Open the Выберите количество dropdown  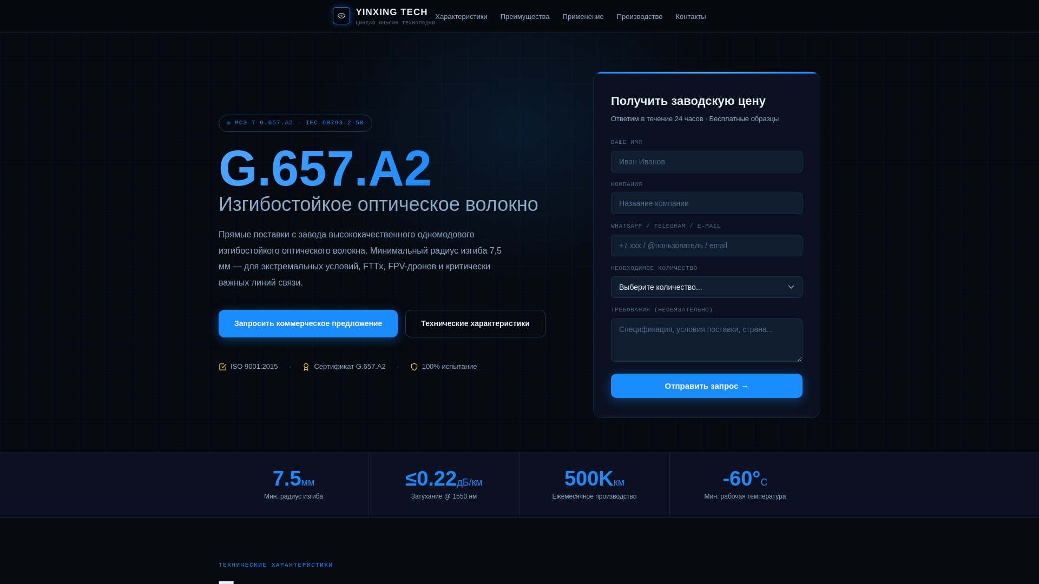coord(707,287)
